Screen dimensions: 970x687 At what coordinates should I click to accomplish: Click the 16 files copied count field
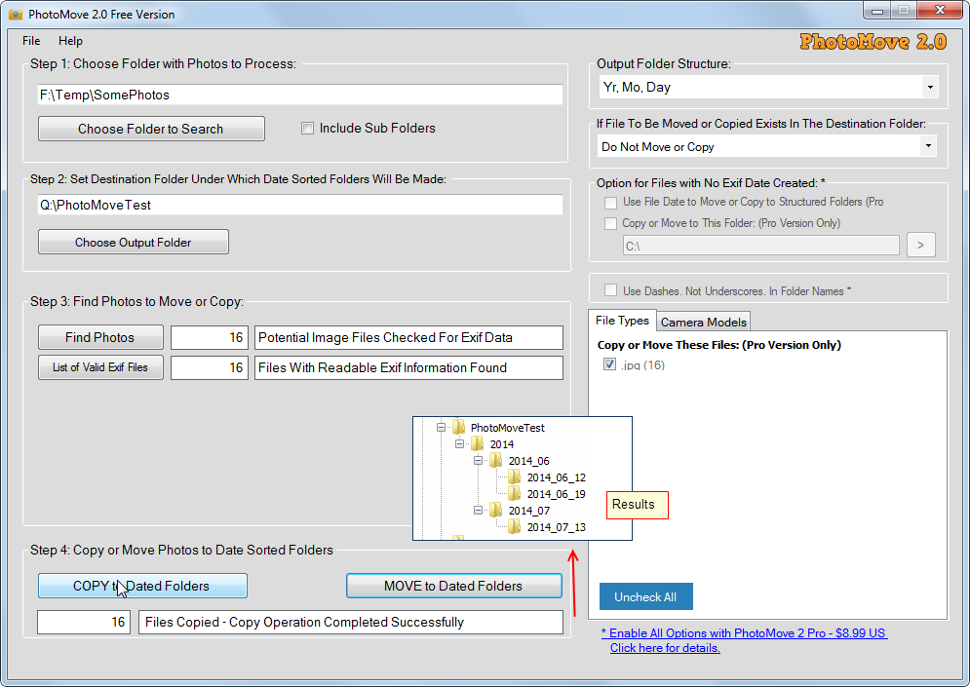coord(84,622)
